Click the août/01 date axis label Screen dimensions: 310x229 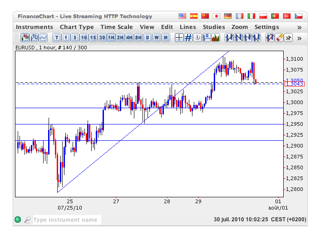278,208
